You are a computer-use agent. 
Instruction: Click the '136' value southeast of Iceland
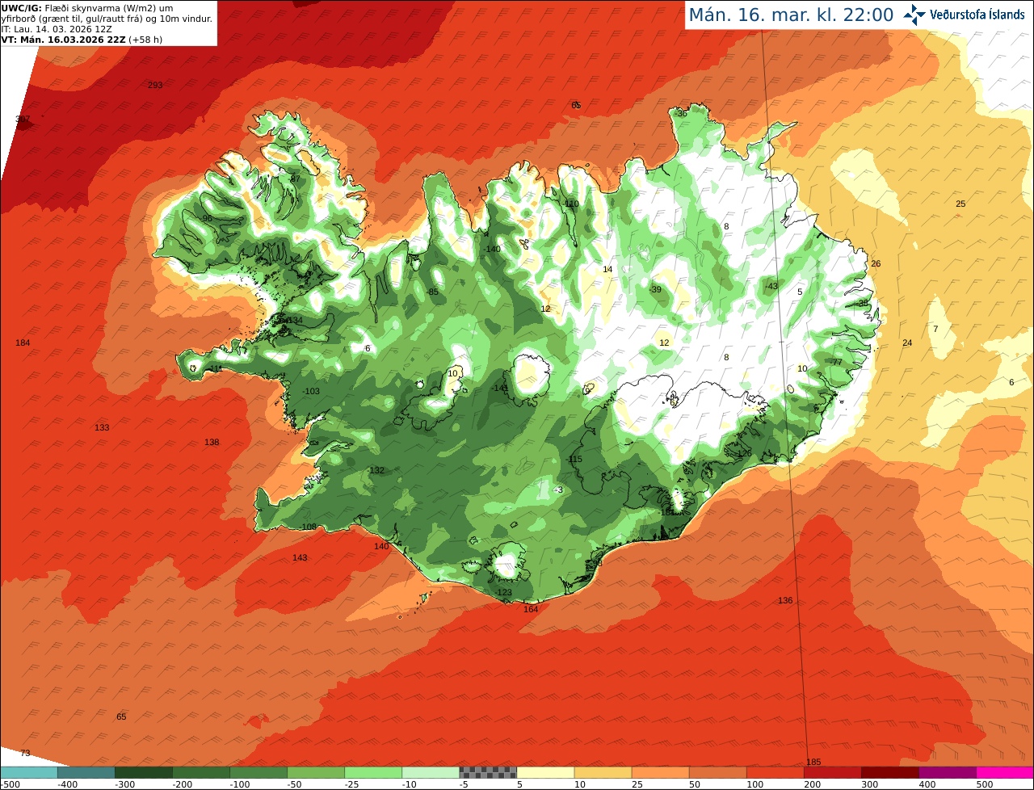click(x=785, y=601)
